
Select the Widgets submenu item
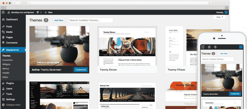pos(6,64)
